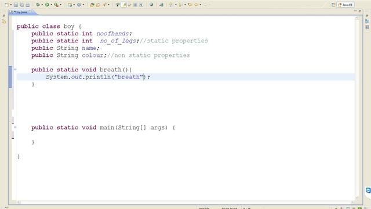Open the Debug dropdown arrow

42,5
